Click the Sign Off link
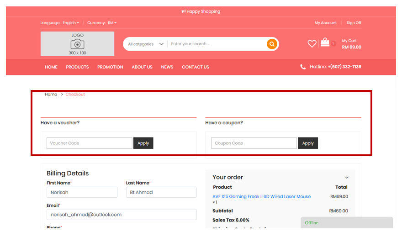The height and width of the screenshot is (237, 402). coord(354,23)
